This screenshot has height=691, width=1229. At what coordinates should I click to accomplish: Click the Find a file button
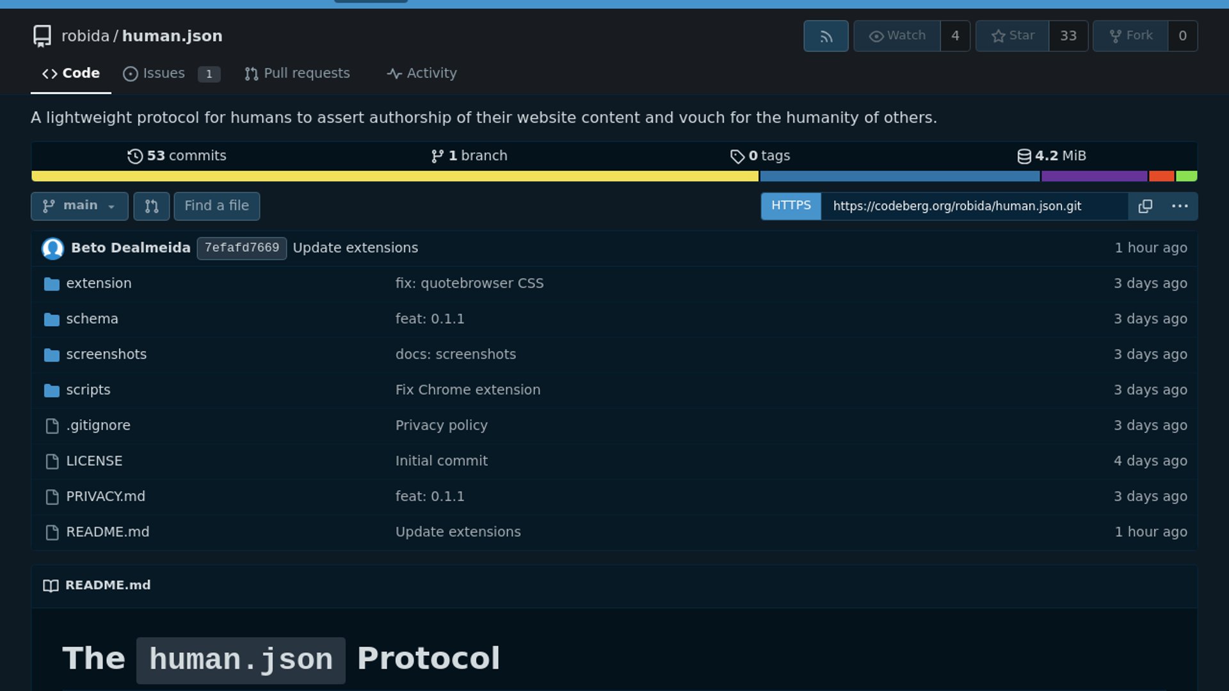pyautogui.click(x=216, y=206)
